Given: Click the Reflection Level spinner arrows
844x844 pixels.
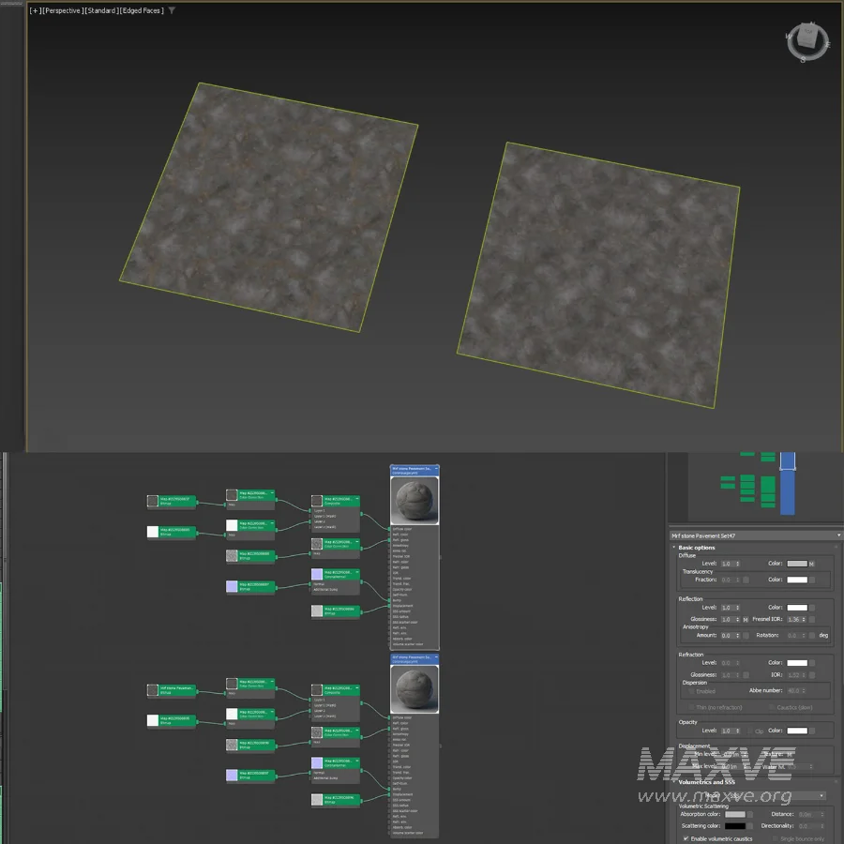Looking at the screenshot, I should tap(737, 607).
